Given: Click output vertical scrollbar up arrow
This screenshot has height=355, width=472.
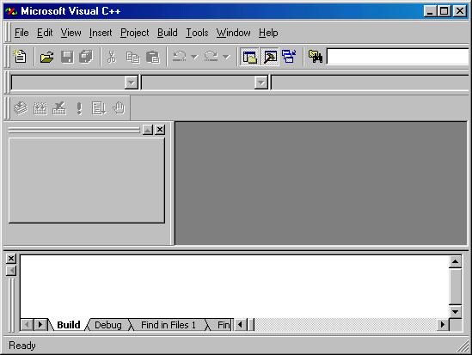Looking at the screenshot, I should [x=455, y=261].
